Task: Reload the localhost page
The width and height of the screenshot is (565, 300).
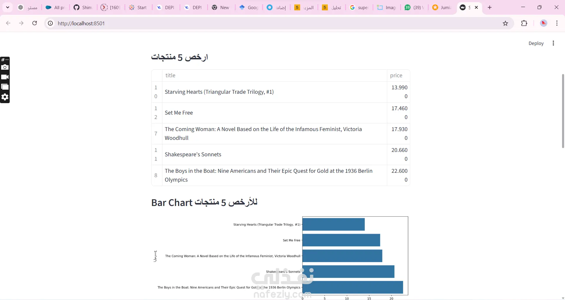Action: click(x=34, y=23)
